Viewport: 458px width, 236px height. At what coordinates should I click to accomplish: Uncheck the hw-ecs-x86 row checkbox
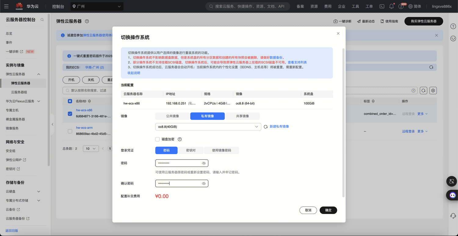coord(70,114)
